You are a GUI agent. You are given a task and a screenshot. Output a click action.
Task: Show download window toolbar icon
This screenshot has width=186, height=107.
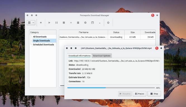click(92, 23)
